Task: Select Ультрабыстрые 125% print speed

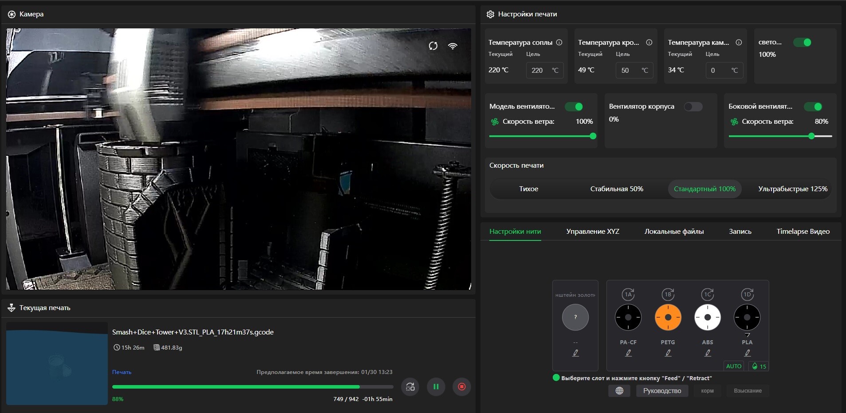Action: (792, 189)
